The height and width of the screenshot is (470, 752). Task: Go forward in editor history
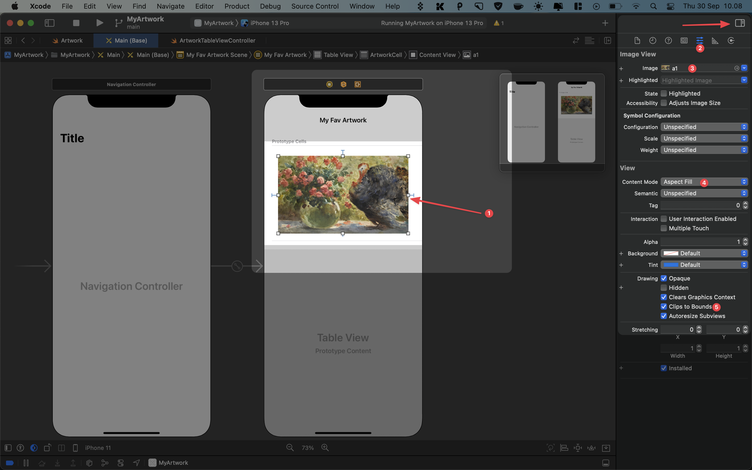[x=33, y=40]
